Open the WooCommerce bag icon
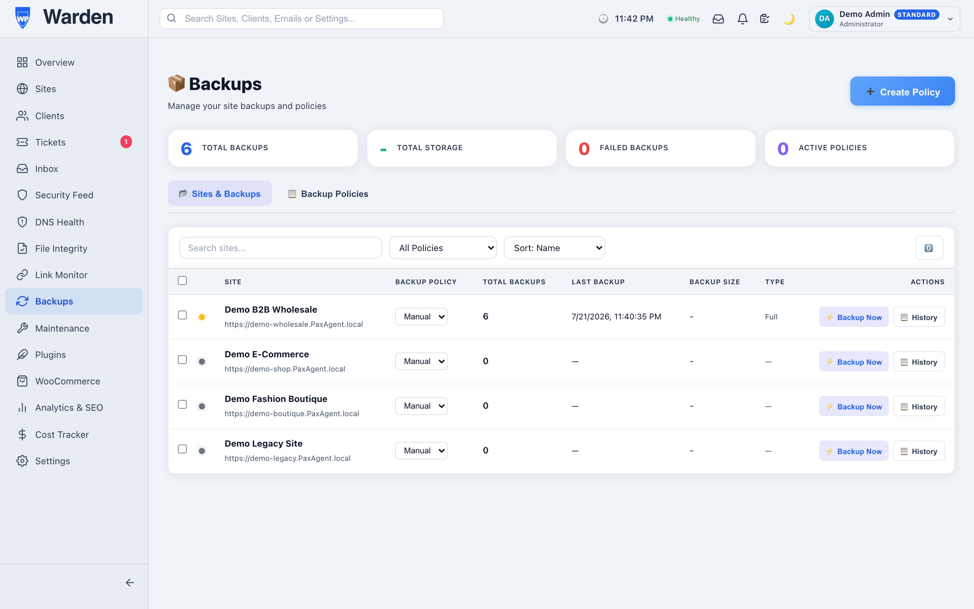The height and width of the screenshot is (609, 974). point(22,381)
